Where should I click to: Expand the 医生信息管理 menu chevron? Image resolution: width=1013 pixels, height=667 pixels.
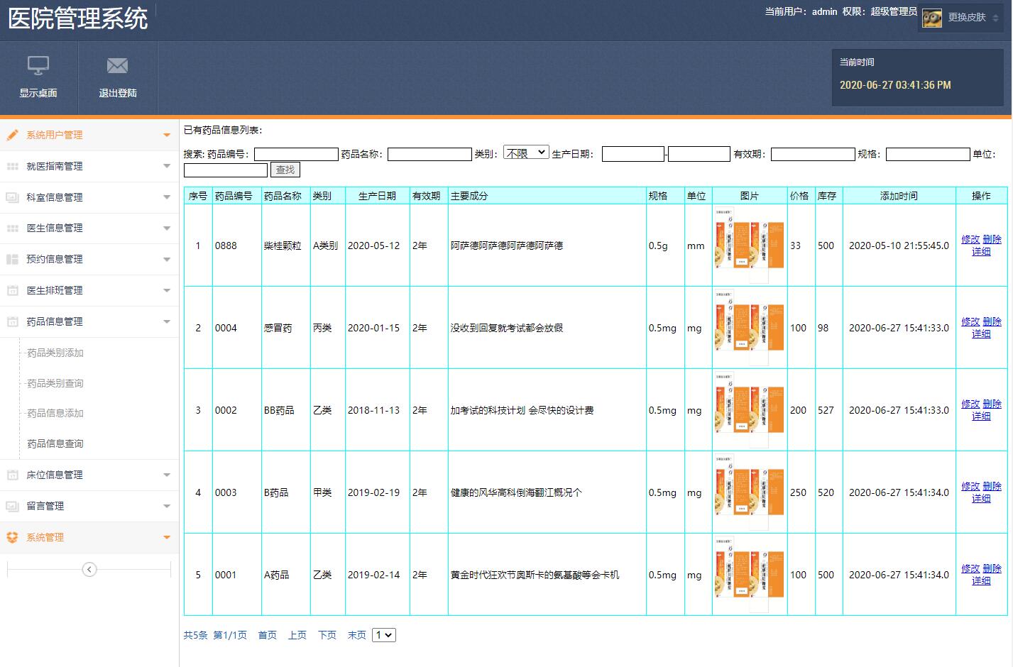click(x=167, y=228)
